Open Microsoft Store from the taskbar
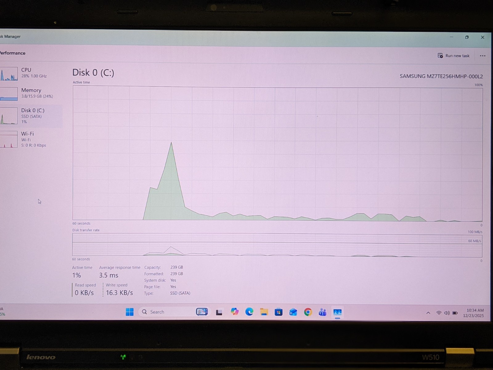Image resolution: width=493 pixels, height=370 pixels. tap(279, 312)
